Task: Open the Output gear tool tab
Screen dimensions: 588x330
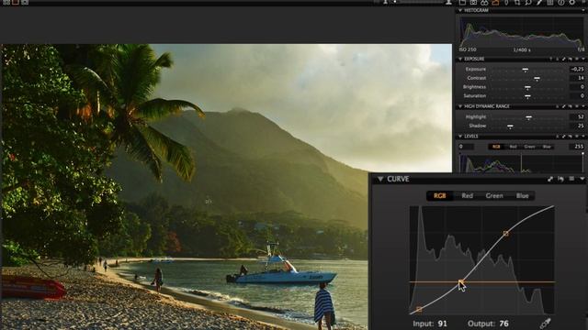Action: tap(571, 2)
